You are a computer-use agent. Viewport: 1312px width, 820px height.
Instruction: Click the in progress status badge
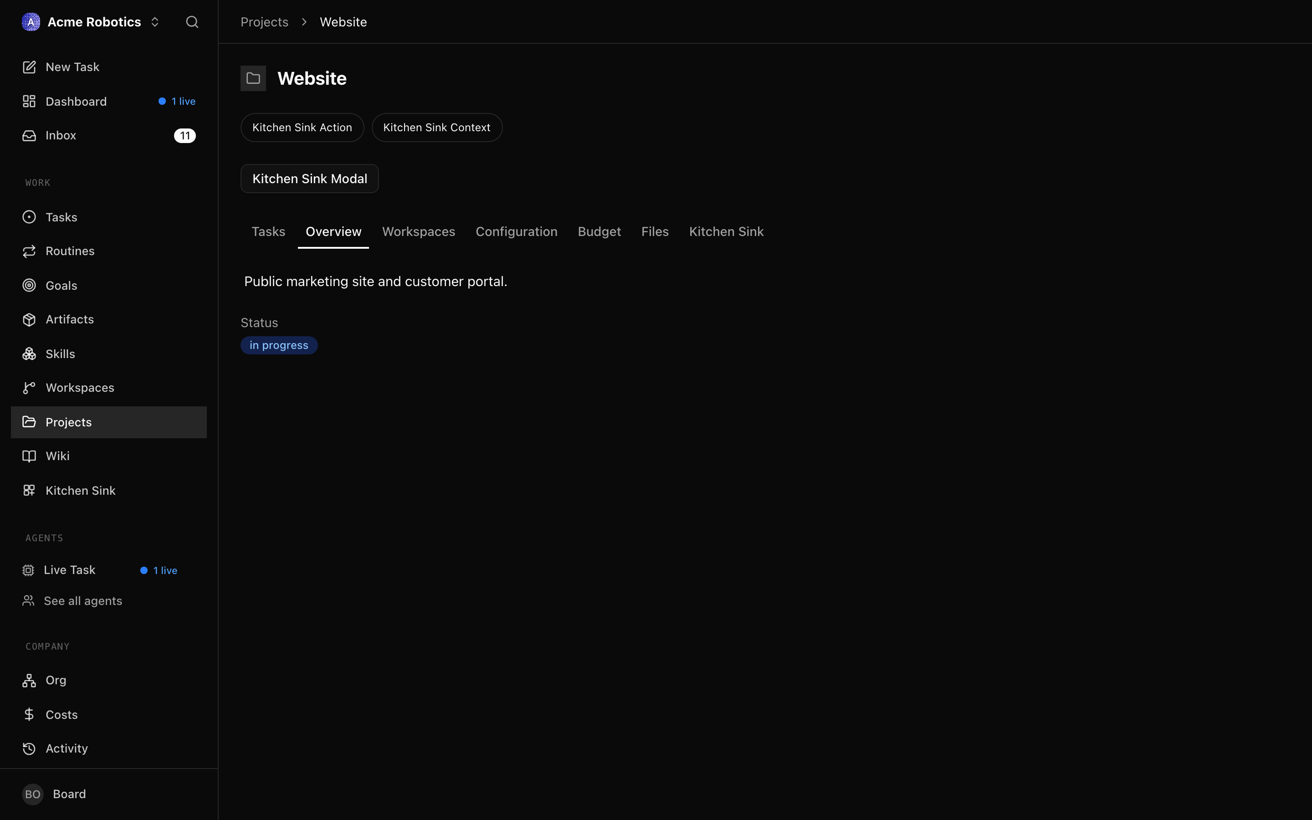pos(279,345)
